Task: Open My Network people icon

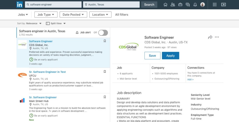Action: coord(173,5)
